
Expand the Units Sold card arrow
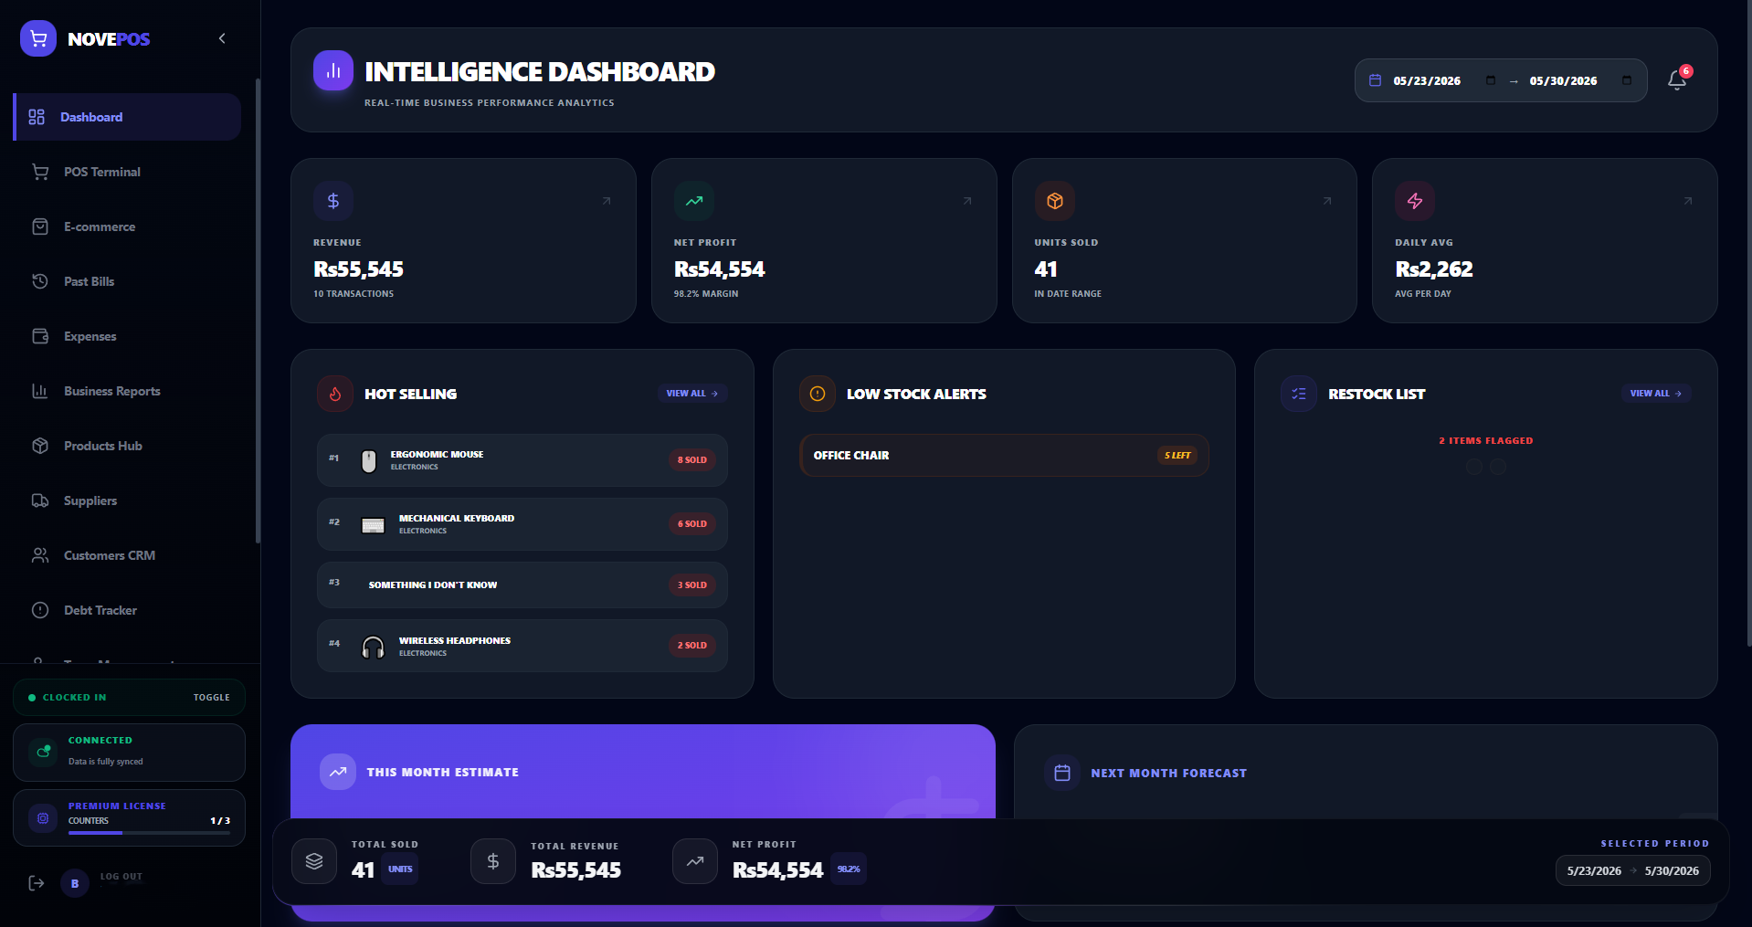(1327, 201)
